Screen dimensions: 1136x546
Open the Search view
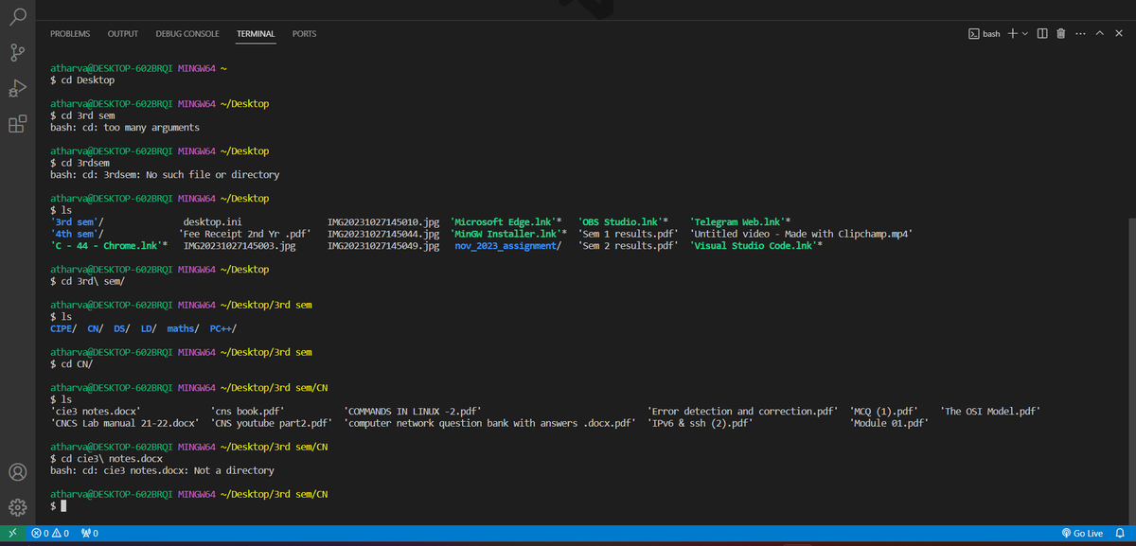[x=17, y=17]
